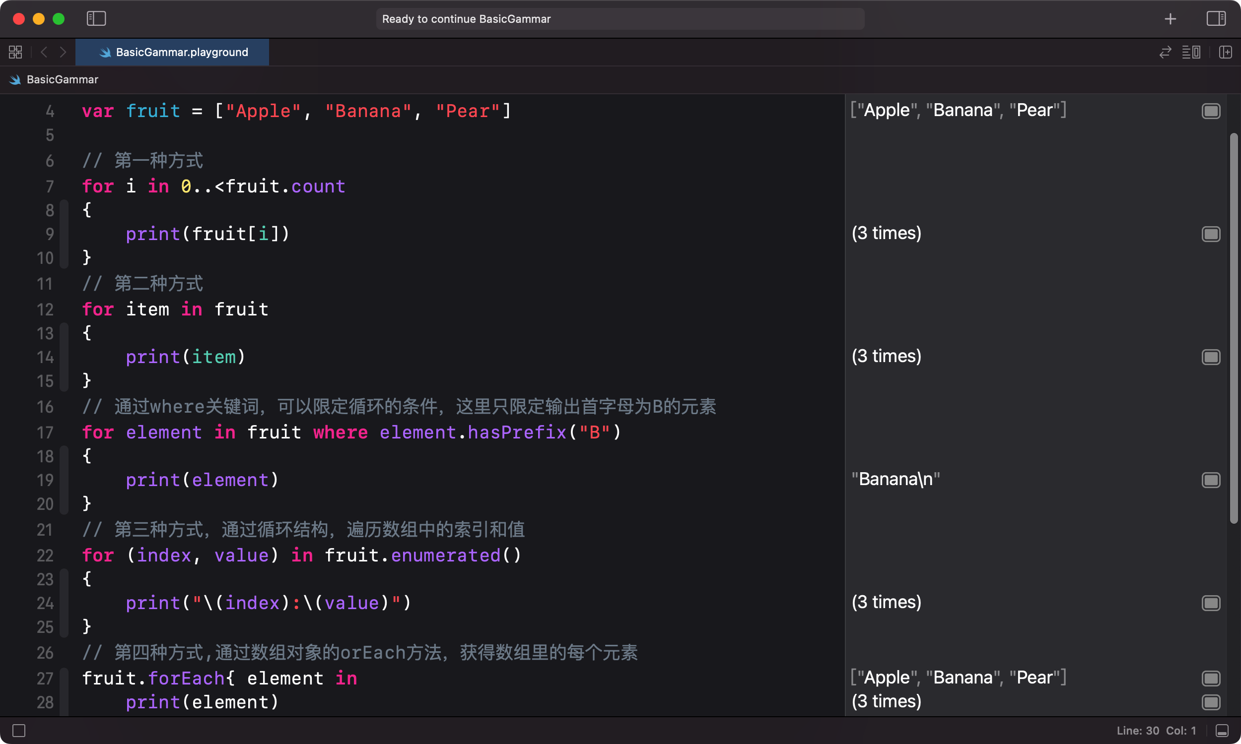Image resolution: width=1241 pixels, height=744 pixels.
Task: Collapse code block via ribbon at line 13
Action: pyautogui.click(x=64, y=357)
